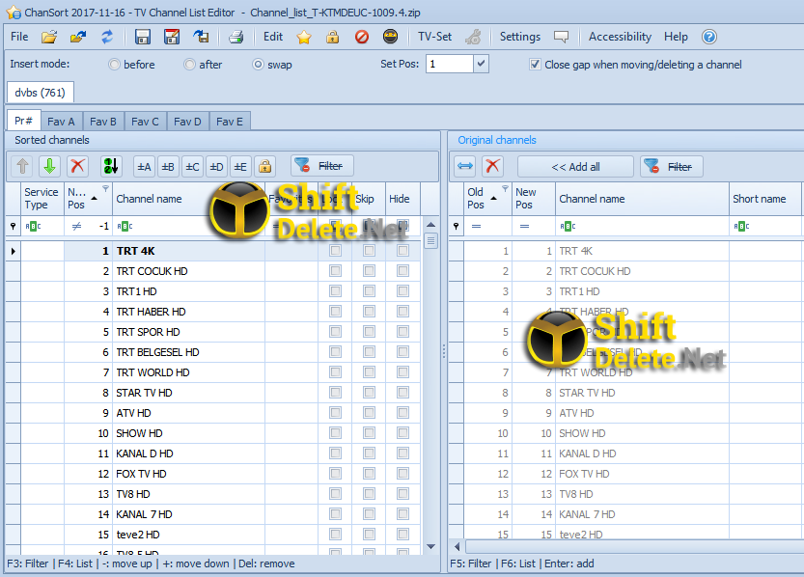Toggle favorite list ±E button
804x577 pixels.
[240, 167]
